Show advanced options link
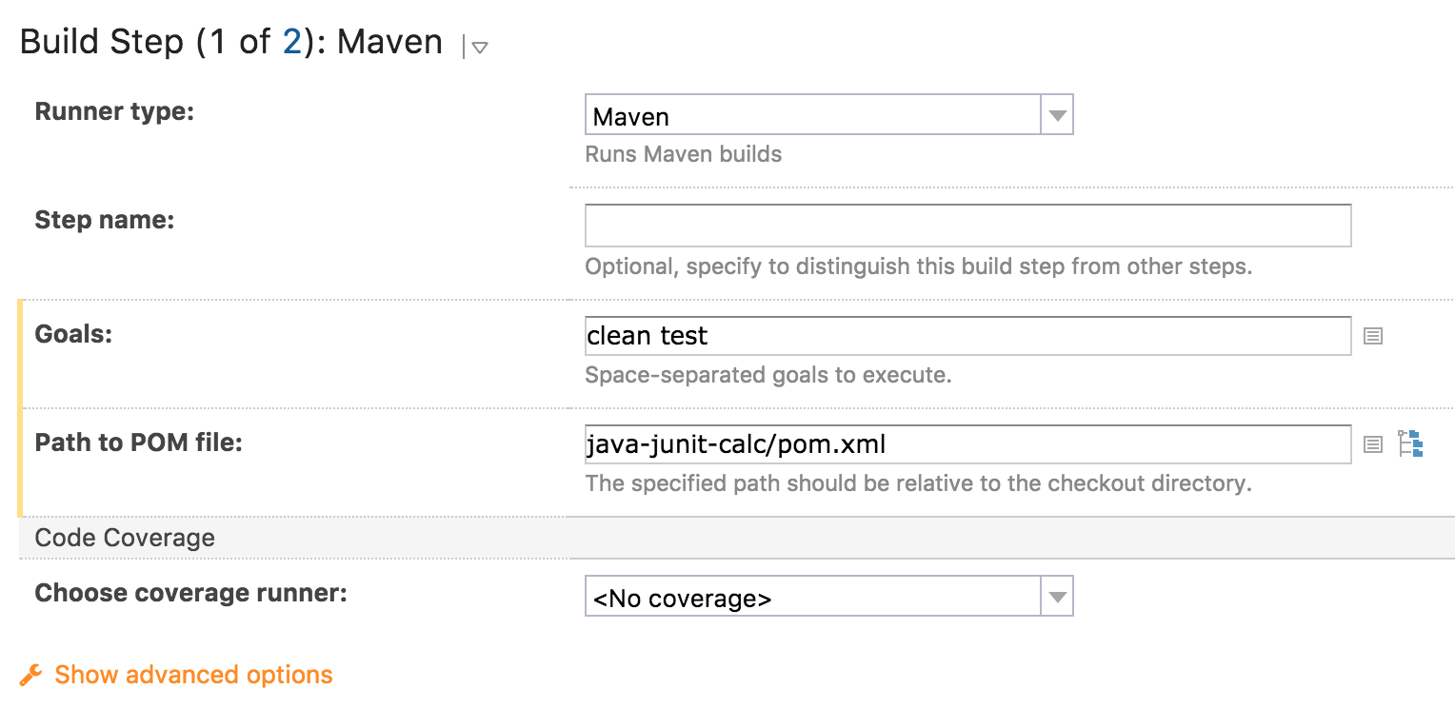Viewport: 1455px width, 708px height. 193,675
